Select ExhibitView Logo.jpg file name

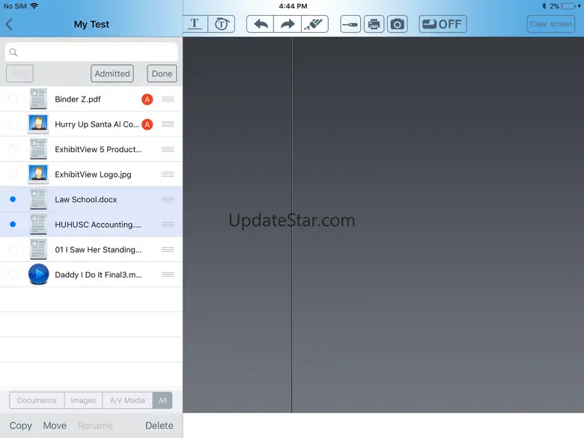93,174
